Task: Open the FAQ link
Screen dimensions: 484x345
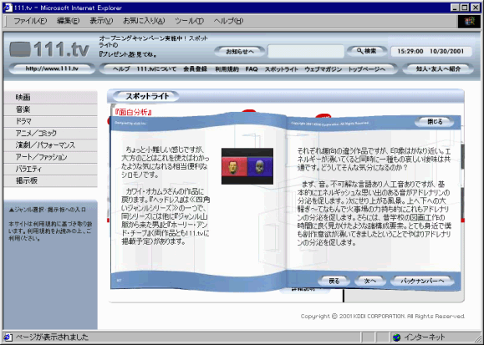Action: (x=252, y=68)
